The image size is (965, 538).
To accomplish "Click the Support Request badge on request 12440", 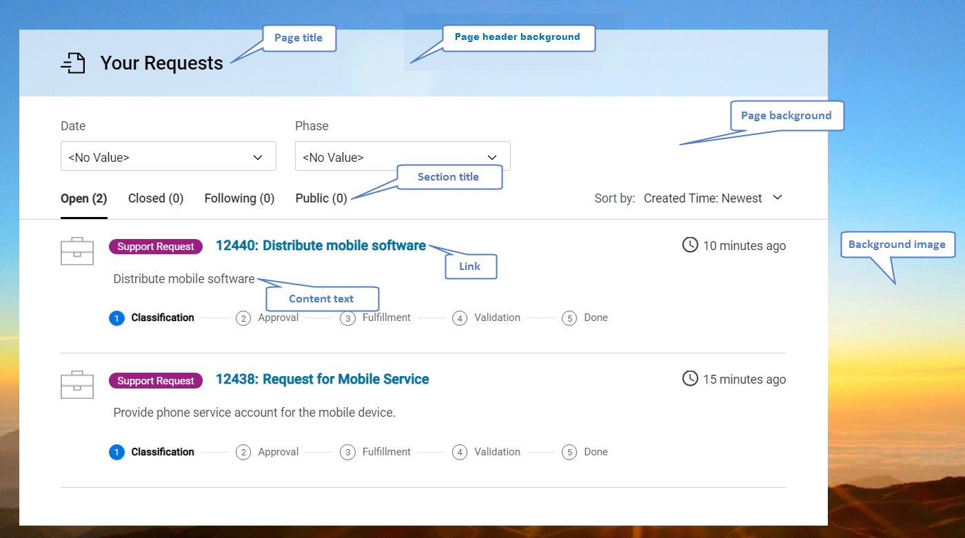I will pyautogui.click(x=156, y=246).
